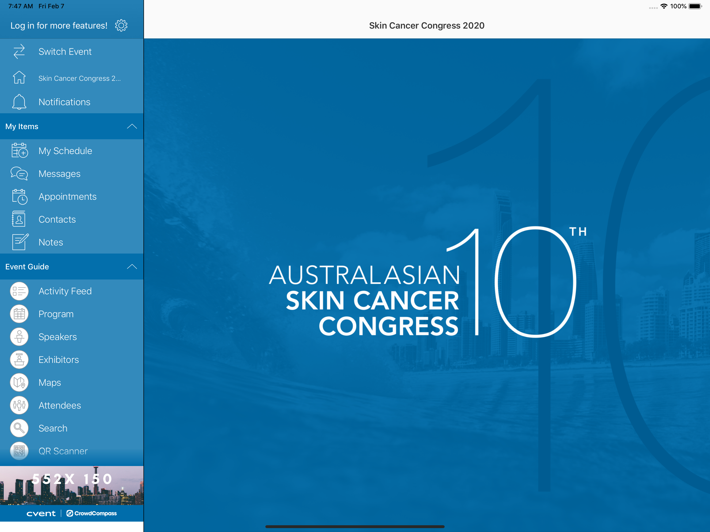710x532 pixels.
Task: Open My Schedule label
Action: (x=65, y=151)
